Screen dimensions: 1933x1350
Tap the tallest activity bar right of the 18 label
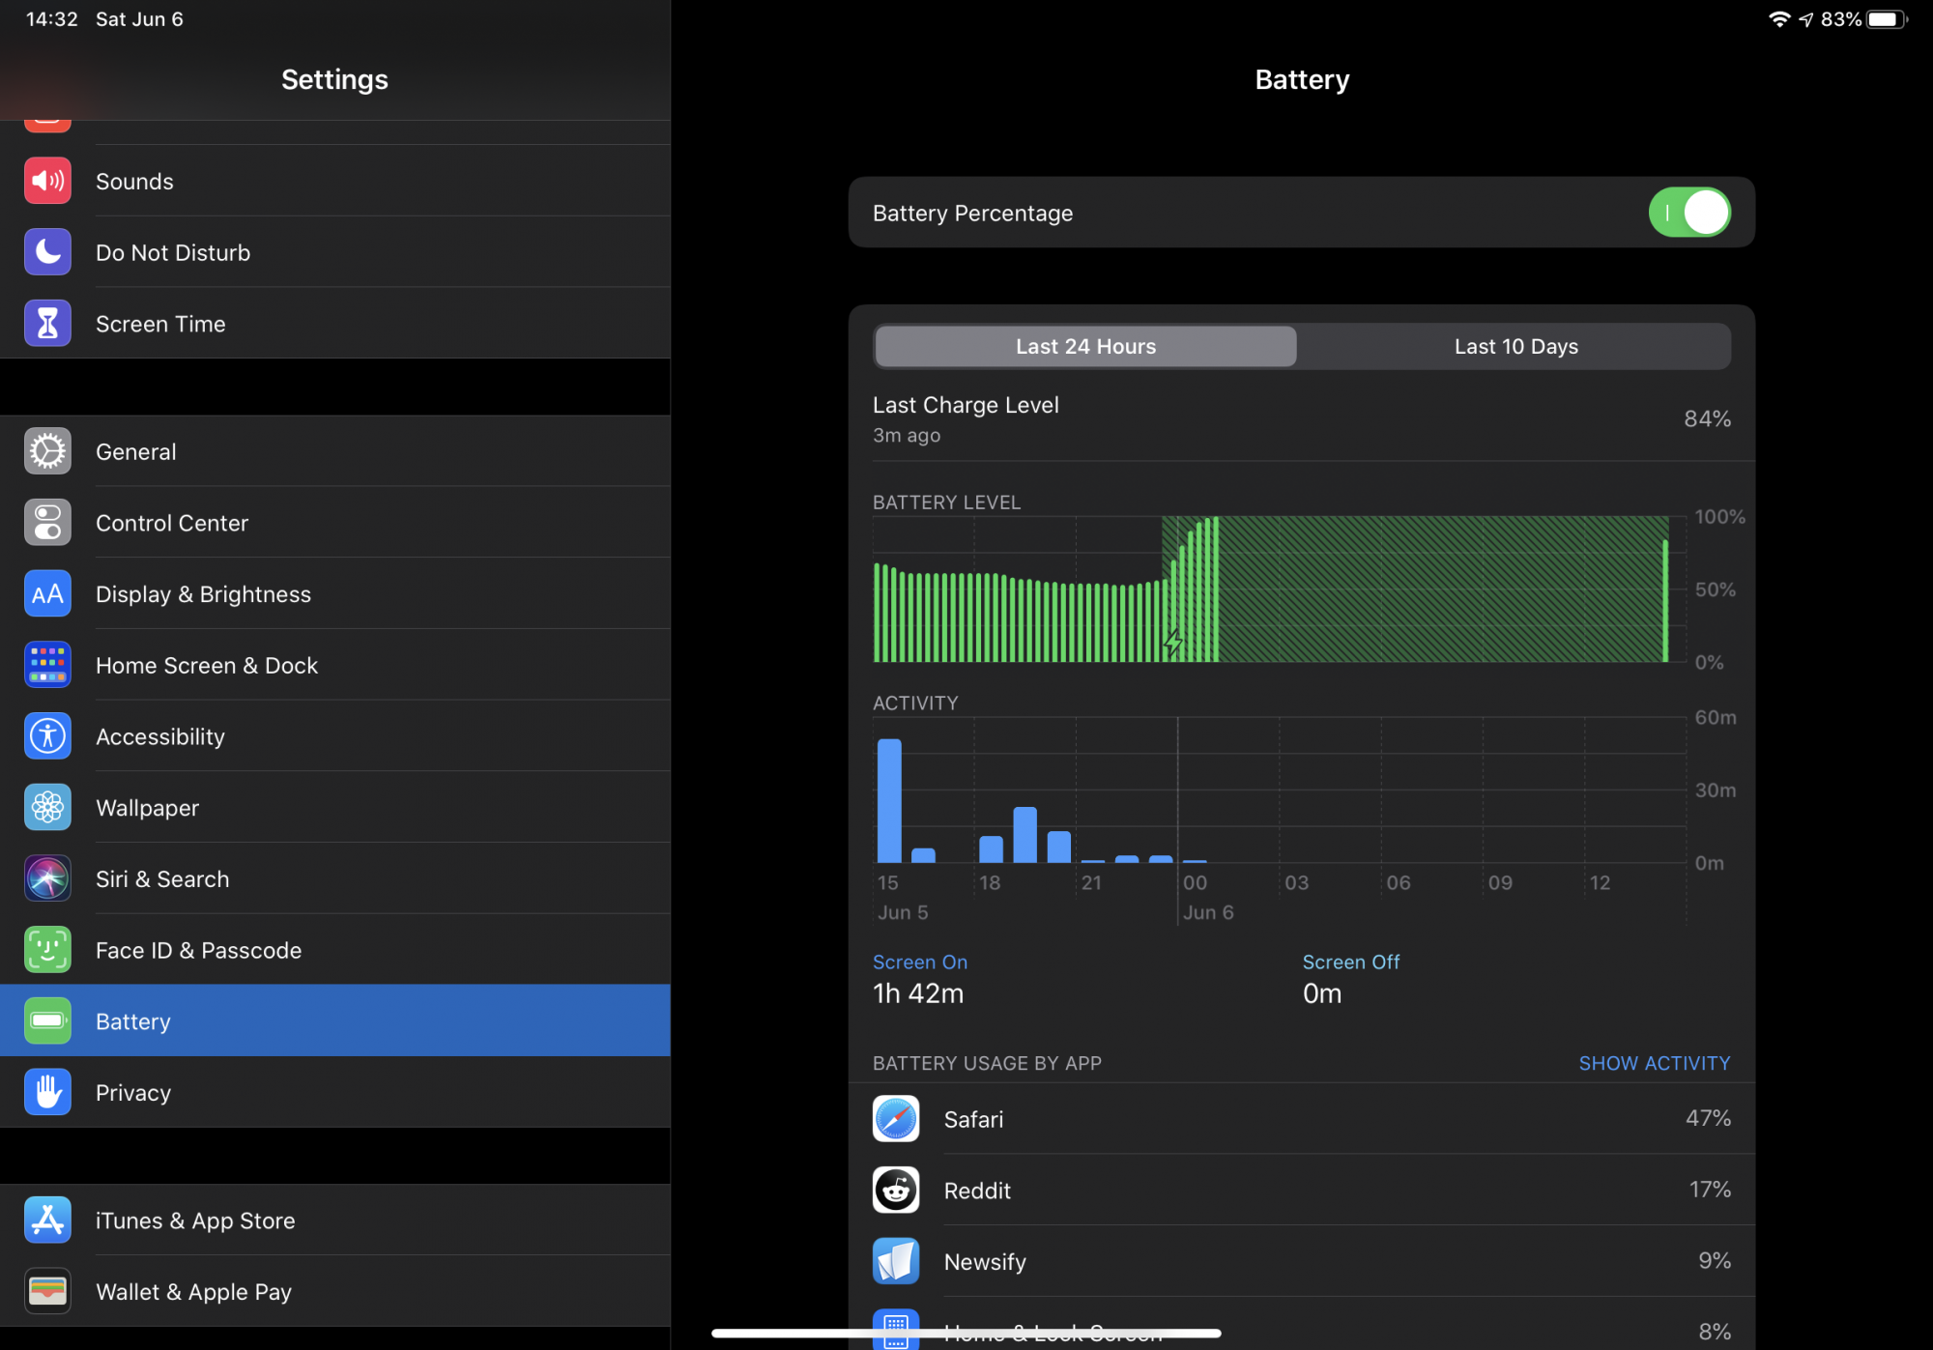pos(1025,835)
